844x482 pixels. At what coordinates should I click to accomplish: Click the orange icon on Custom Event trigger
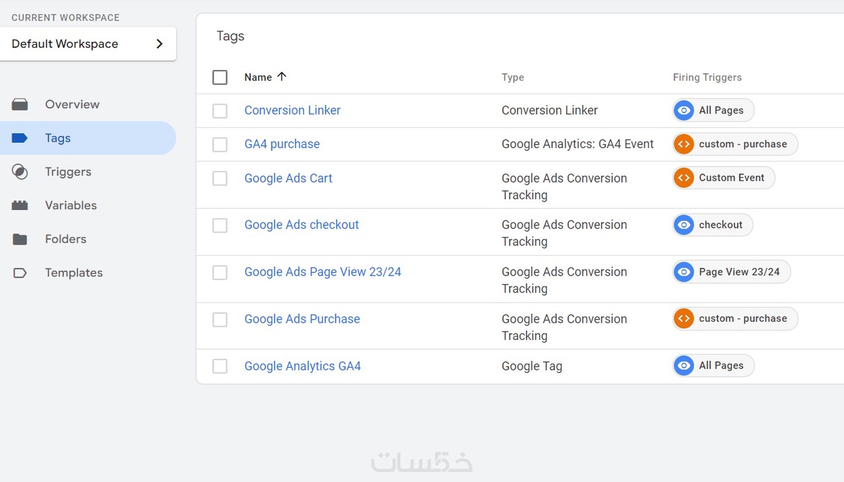click(684, 178)
